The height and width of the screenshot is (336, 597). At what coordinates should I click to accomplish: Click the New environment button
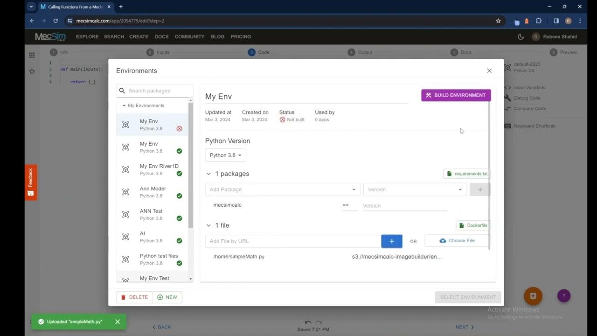(167, 297)
